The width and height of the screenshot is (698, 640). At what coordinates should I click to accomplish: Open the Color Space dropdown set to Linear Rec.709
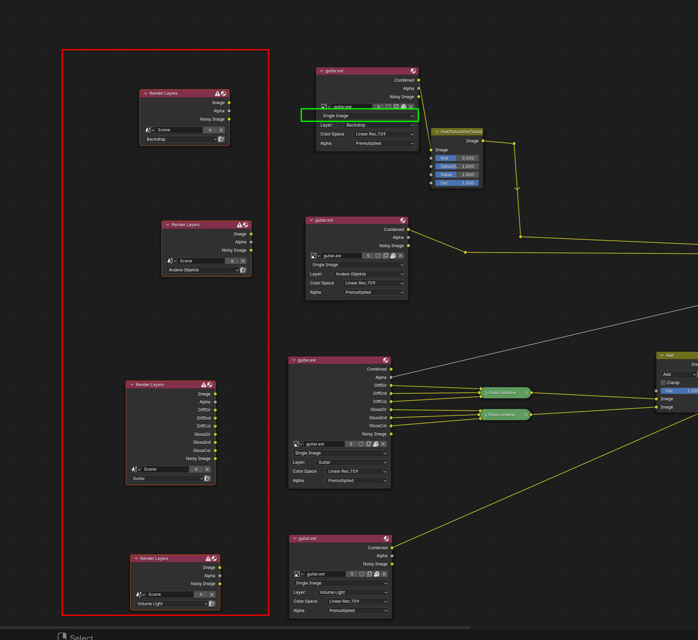point(384,134)
